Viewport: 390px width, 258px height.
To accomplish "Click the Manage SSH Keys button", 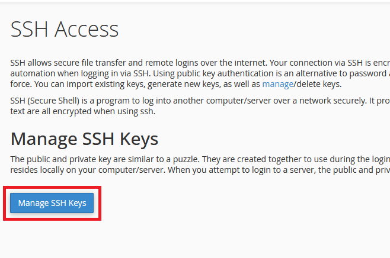I will (52, 203).
